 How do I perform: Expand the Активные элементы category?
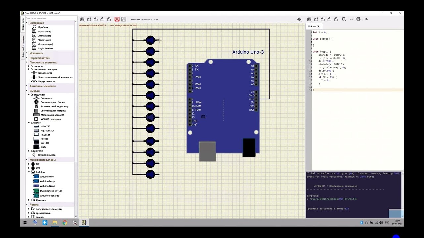pyautogui.click(x=27, y=86)
